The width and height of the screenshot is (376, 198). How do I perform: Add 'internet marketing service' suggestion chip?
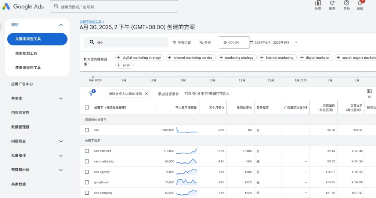pyautogui.click(x=191, y=58)
